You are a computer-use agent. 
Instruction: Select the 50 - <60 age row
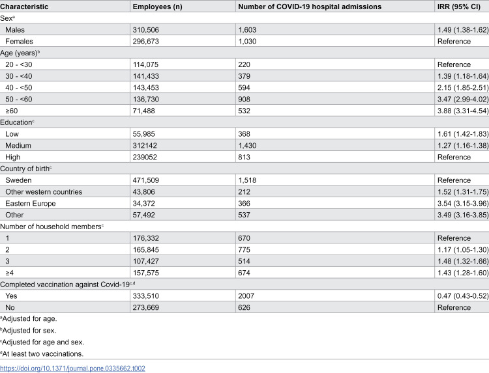point(244,99)
